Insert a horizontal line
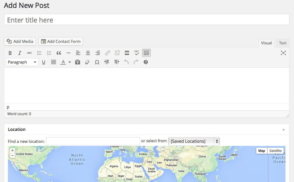Viewport: 294px width, 182px height. (x=68, y=53)
